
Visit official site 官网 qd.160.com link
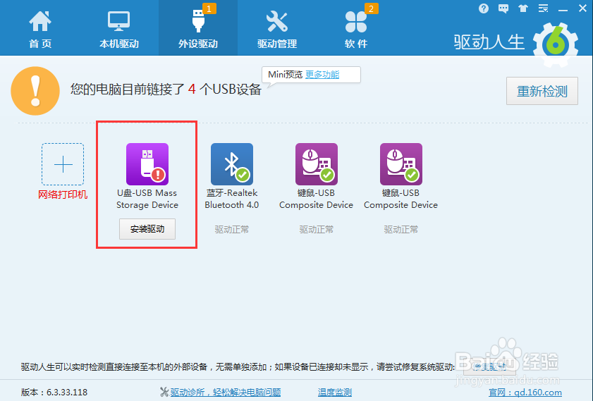click(525, 393)
